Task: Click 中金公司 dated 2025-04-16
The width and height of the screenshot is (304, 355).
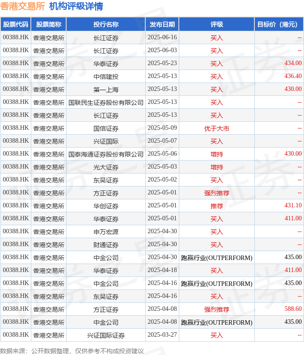Action: coord(106,283)
